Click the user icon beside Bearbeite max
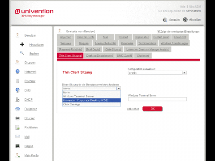This screenshot has height=161, width=215. [60, 31]
